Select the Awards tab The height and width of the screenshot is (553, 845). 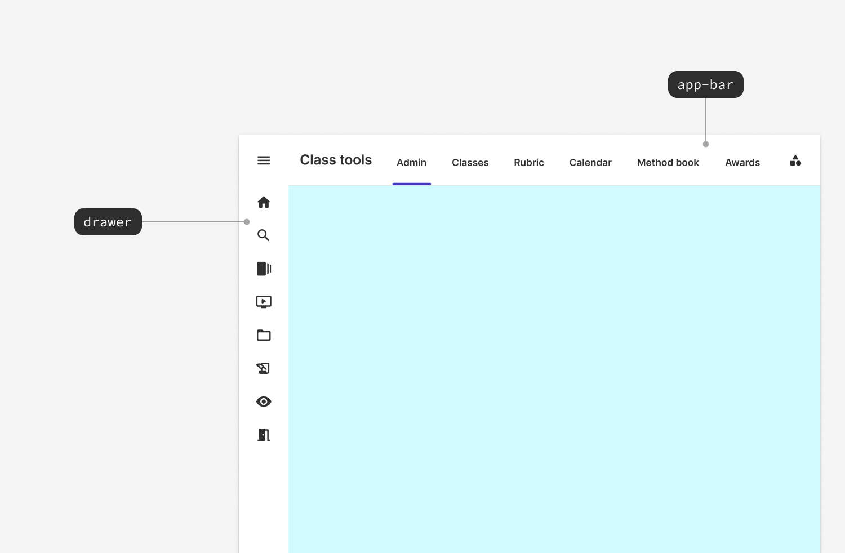pyautogui.click(x=742, y=163)
